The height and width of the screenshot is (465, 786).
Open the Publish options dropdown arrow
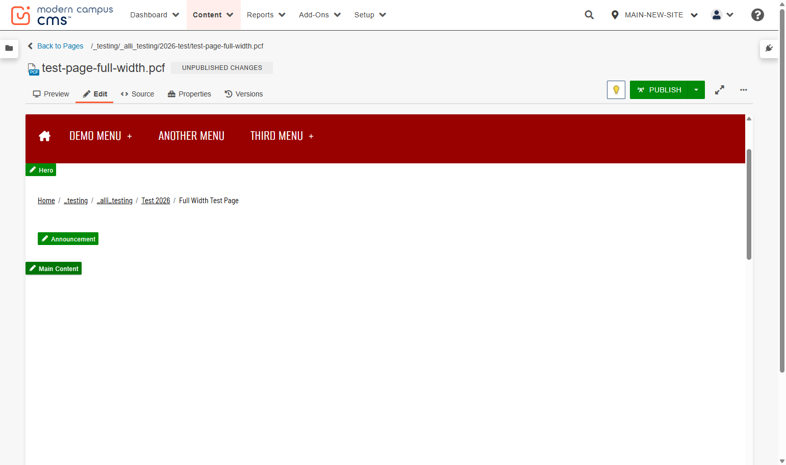[696, 90]
